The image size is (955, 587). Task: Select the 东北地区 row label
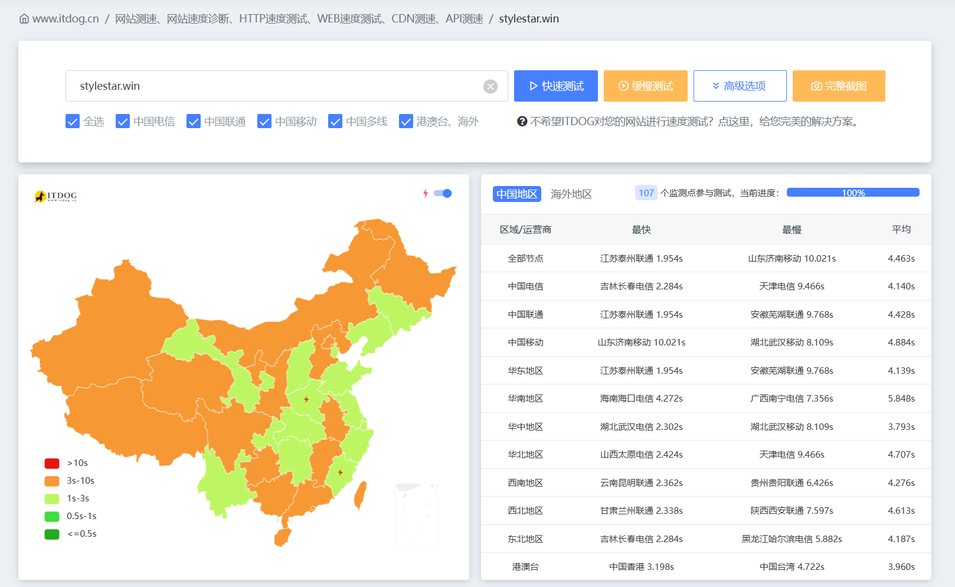tap(525, 539)
